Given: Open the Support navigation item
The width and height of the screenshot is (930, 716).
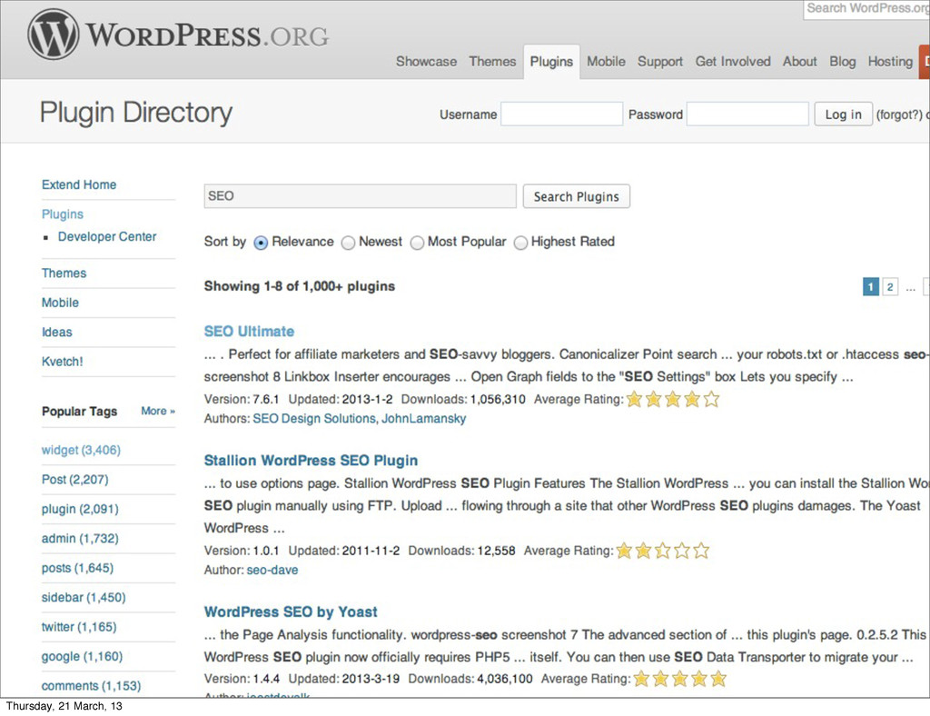Looking at the screenshot, I should click(x=659, y=62).
